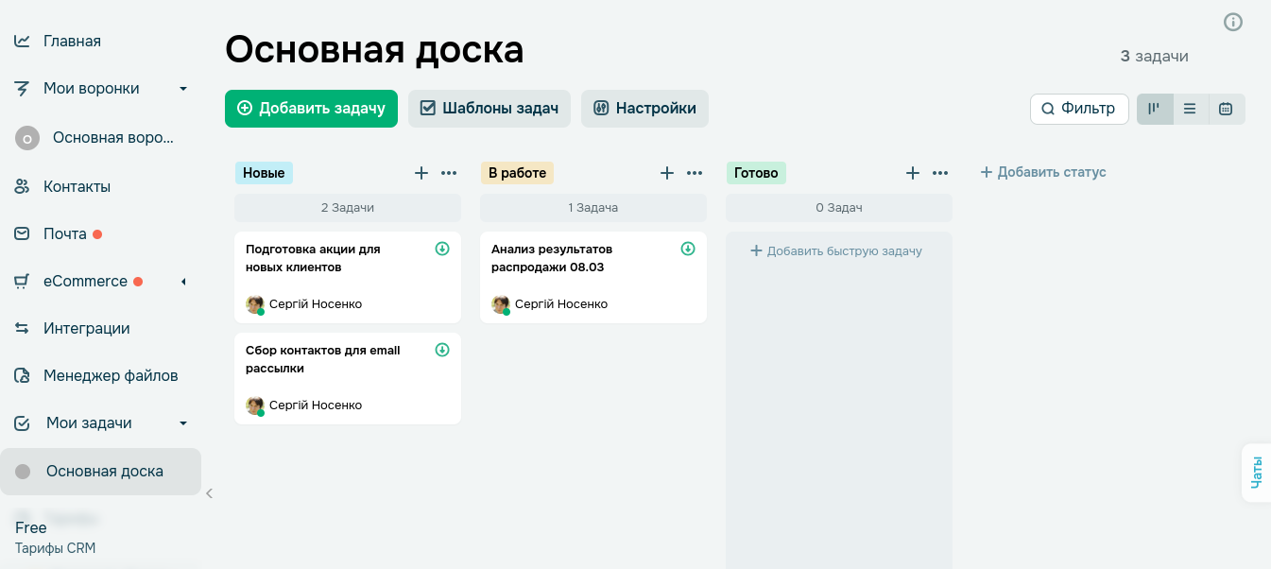Viewport: 1271px width, 569px height.
Task: Click Добавить быструю задачу in Готово
Action: click(836, 250)
